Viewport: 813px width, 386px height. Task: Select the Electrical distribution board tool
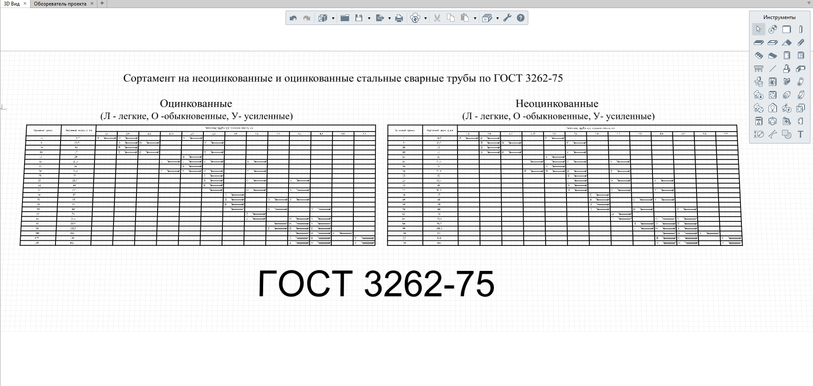pos(758,121)
